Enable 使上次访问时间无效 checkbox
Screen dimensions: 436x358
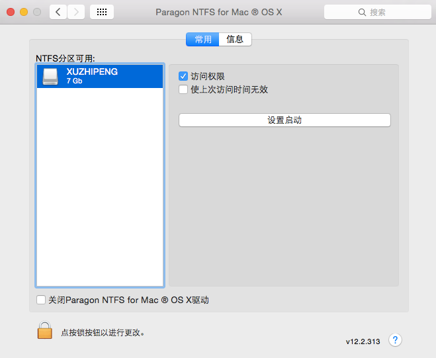(183, 89)
